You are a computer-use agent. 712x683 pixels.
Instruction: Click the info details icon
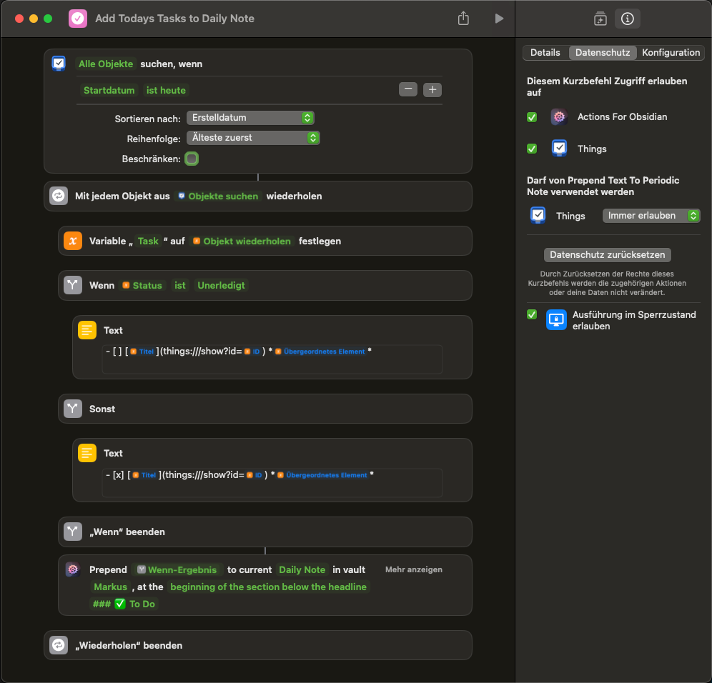628,19
